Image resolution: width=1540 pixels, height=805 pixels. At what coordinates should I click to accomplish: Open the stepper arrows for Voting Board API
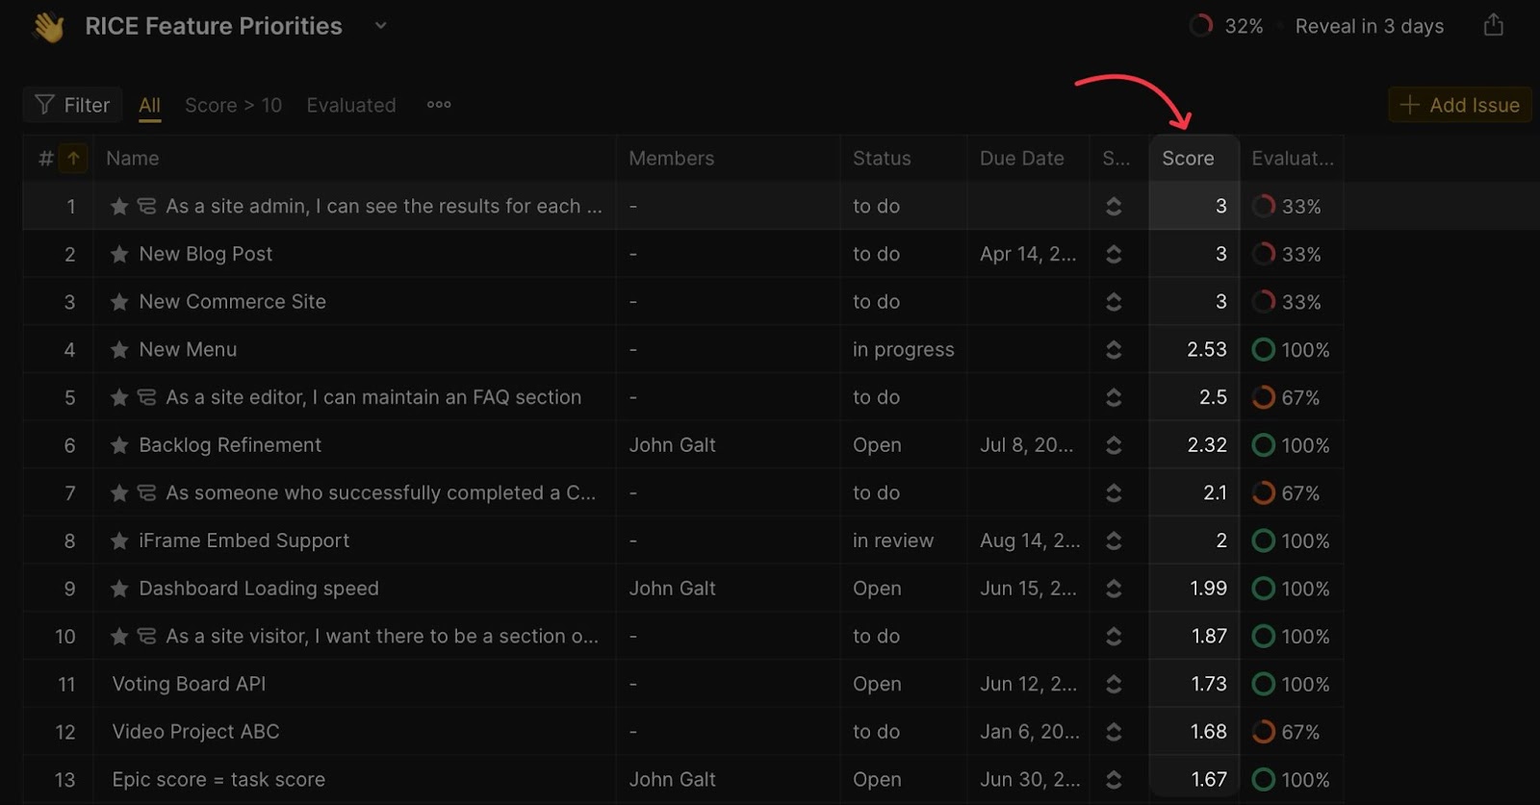tap(1114, 684)
